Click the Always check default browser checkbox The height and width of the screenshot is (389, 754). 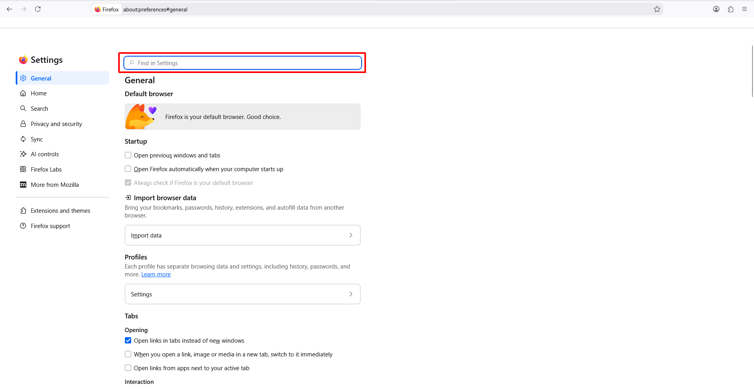[x=128, y=183]
